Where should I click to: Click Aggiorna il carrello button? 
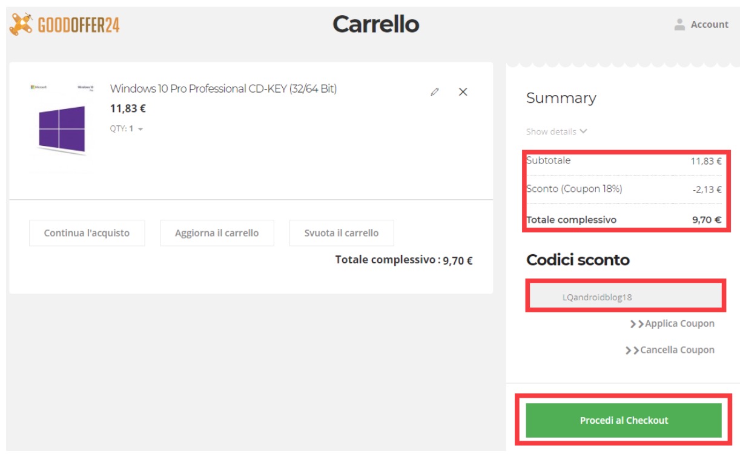pyautogui.click(x=217, y=233)
